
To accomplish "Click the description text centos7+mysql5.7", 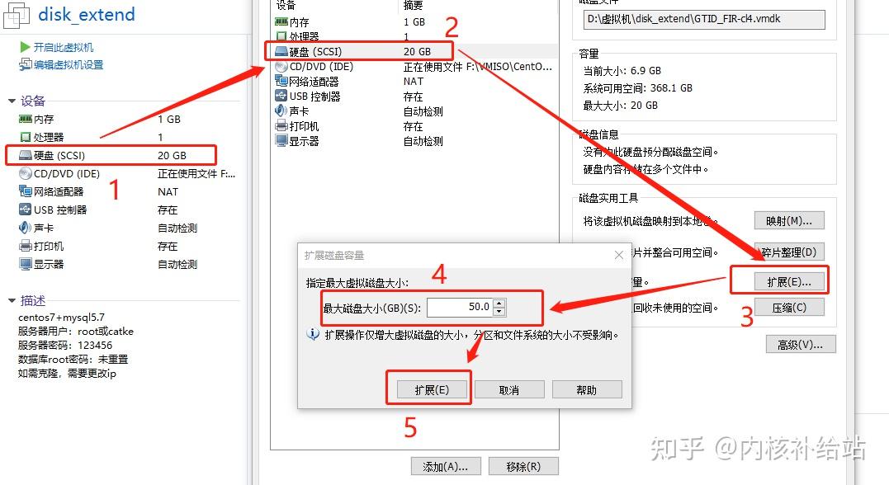I will [61, 318].
